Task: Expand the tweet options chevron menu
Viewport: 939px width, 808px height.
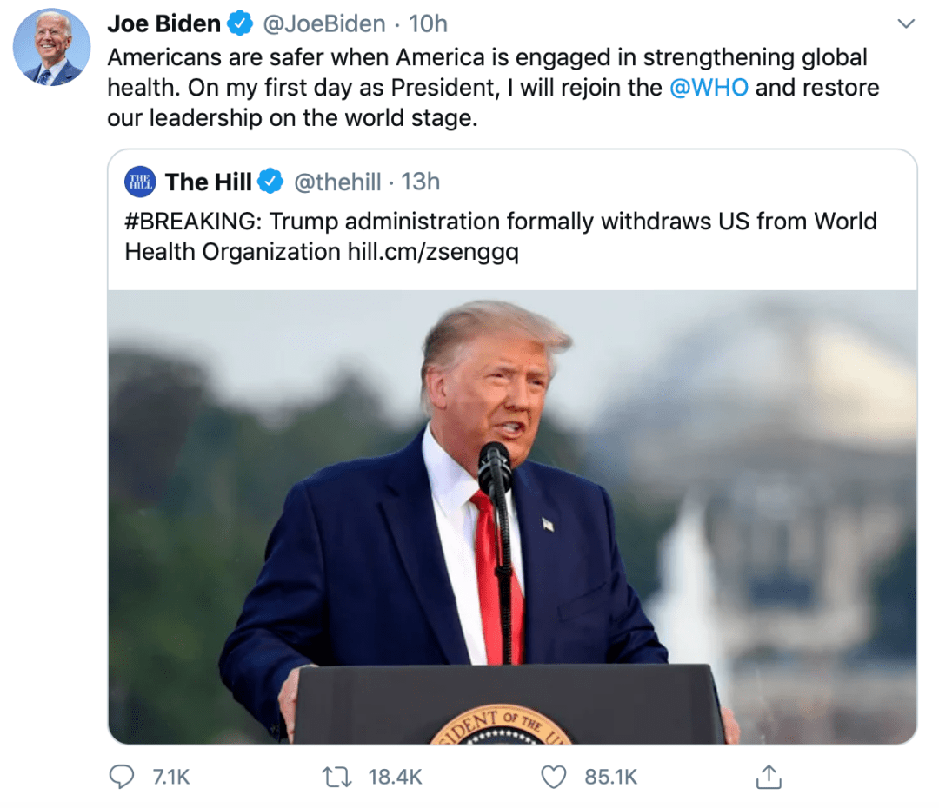Action: (906, 23)
